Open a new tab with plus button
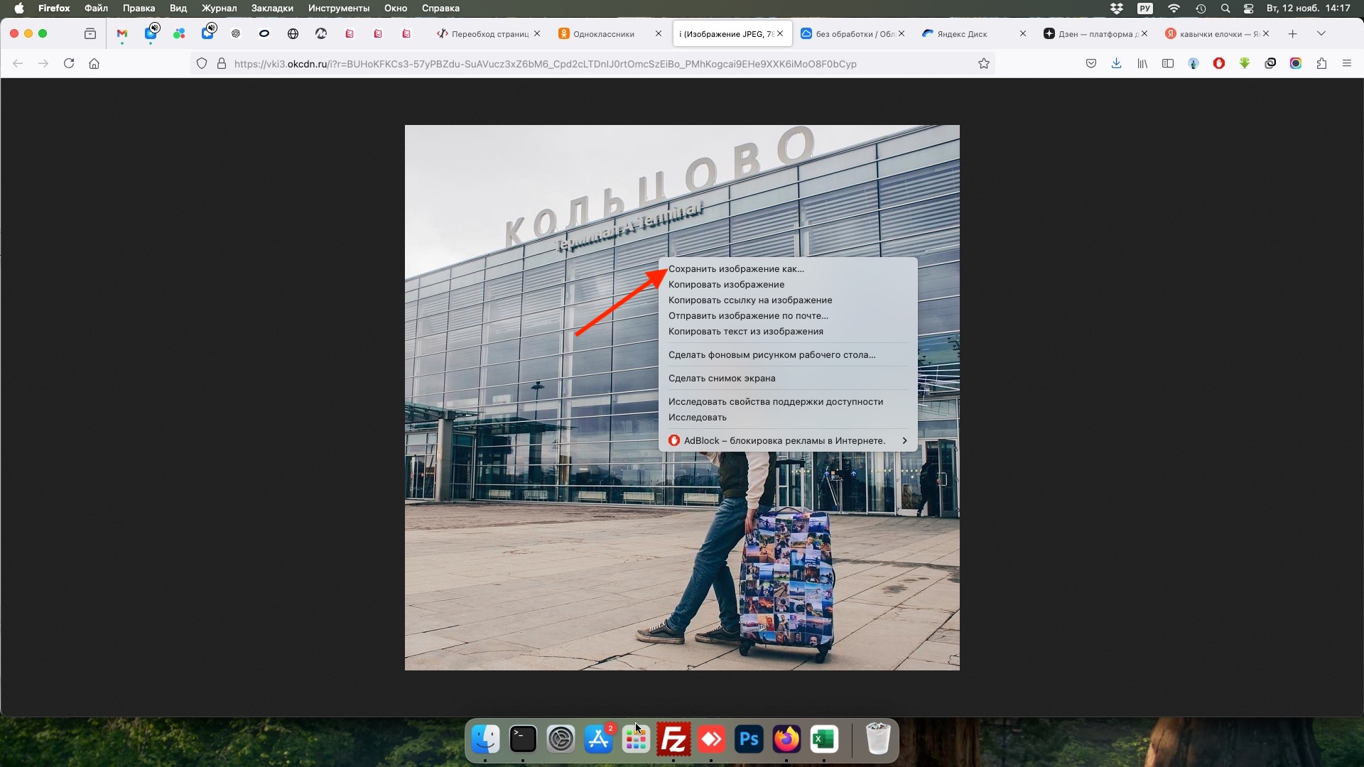This screenshot has height=767, width=1364. click(x=1293, y=33)
